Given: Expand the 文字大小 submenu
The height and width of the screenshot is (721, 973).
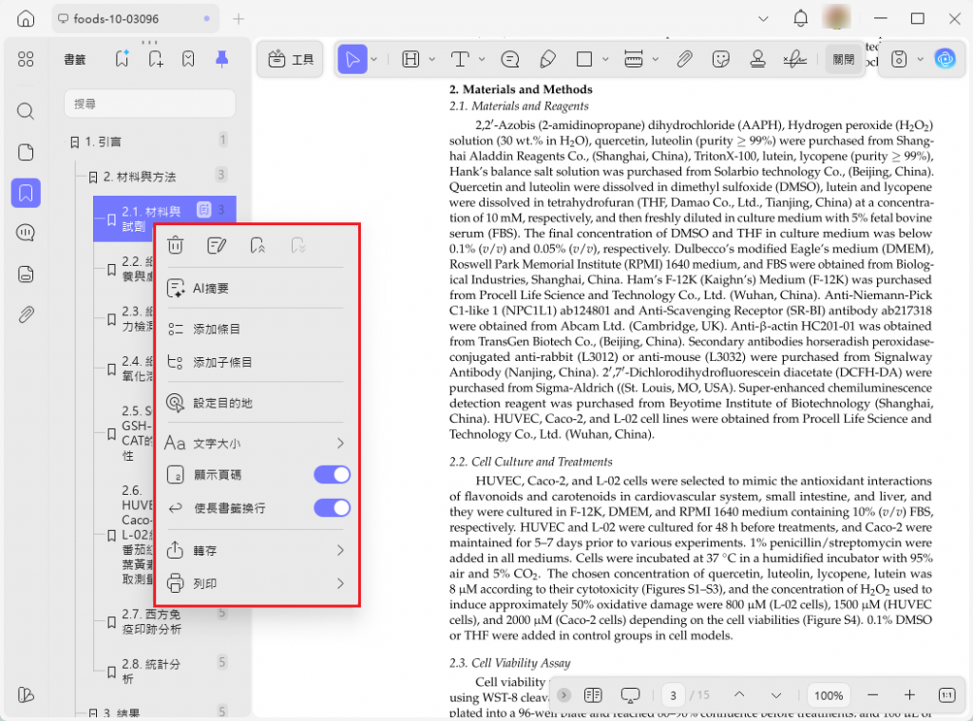Looking at the screenshot, I should (255, 443).
